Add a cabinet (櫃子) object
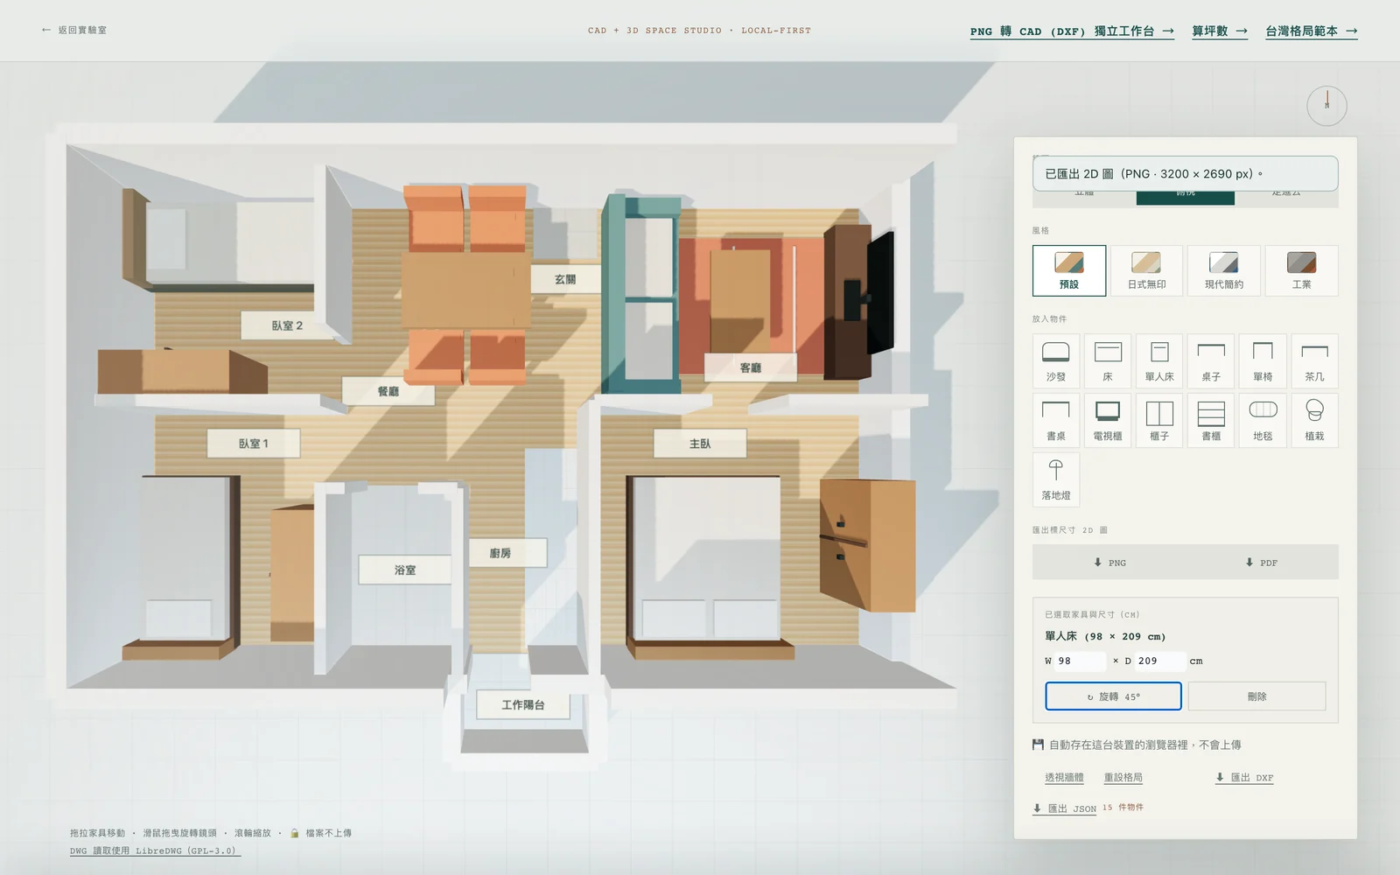The image size is (1400, 875). 1159,421
